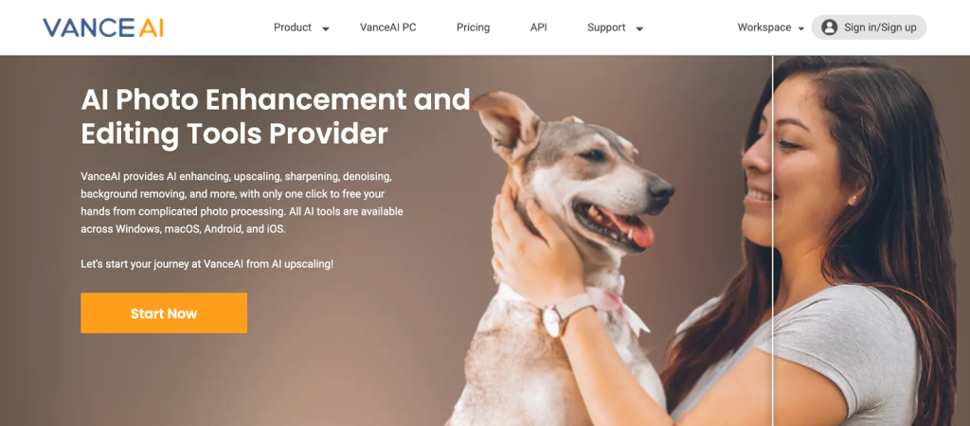Click the Sign in/Sign up text

pyautogui.click(x=880, y=27)
